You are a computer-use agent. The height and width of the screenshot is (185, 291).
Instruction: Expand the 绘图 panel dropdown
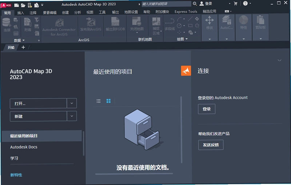tap(182, 39)
